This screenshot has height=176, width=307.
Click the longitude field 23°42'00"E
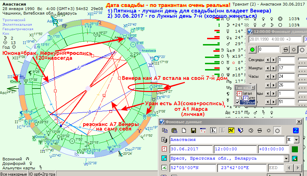coord(242,168)
